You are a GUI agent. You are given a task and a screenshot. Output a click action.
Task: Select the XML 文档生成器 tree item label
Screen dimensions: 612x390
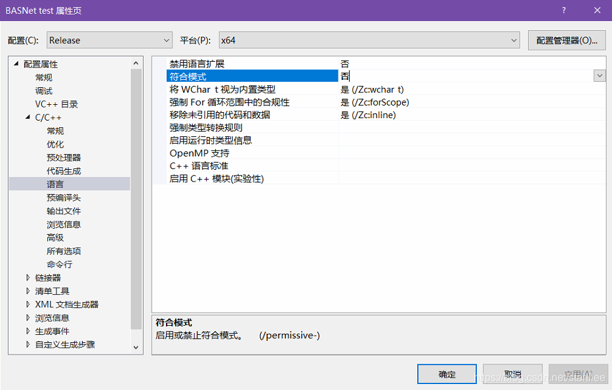click(67, 304)
